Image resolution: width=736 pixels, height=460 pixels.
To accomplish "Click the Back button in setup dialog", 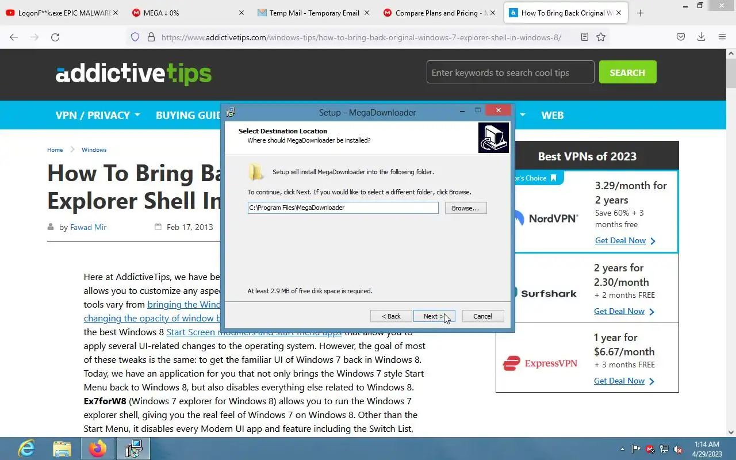I will click(x=392, y=316).
